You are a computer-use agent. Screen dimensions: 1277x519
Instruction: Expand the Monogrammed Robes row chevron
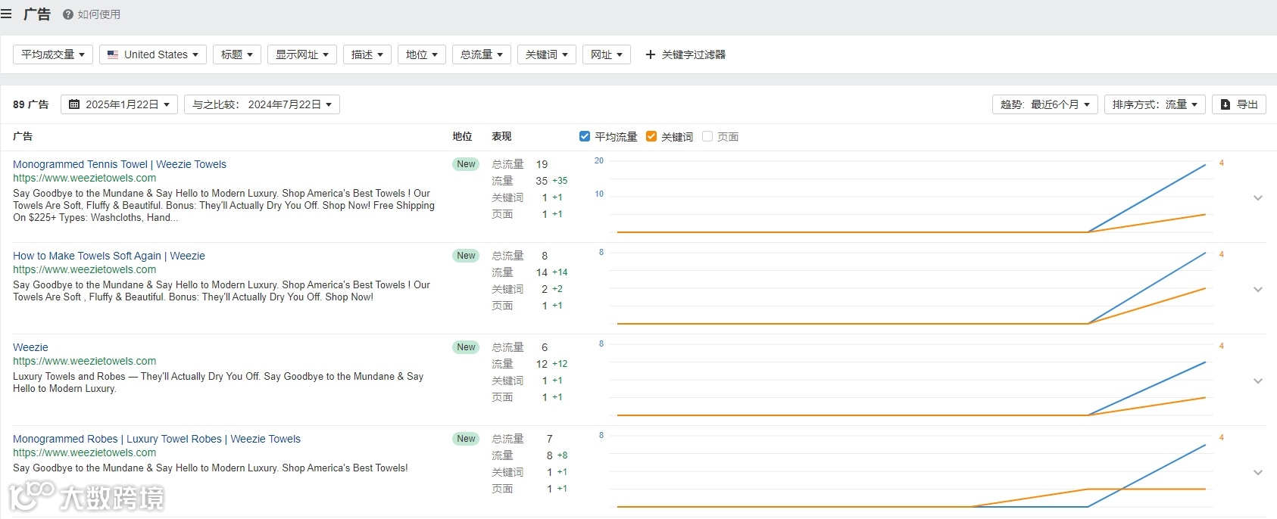click(x=1258, y=473)
